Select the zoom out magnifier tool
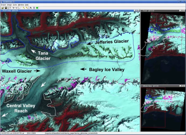Screen dimensions: 186x135 [16, 8]
